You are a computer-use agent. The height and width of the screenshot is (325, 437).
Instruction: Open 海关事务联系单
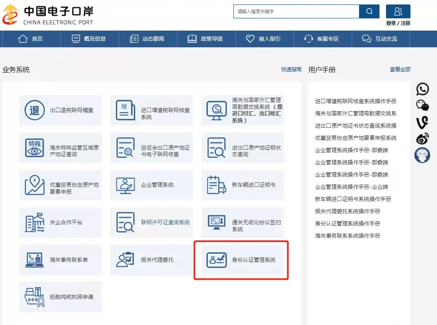click(60, 260)
